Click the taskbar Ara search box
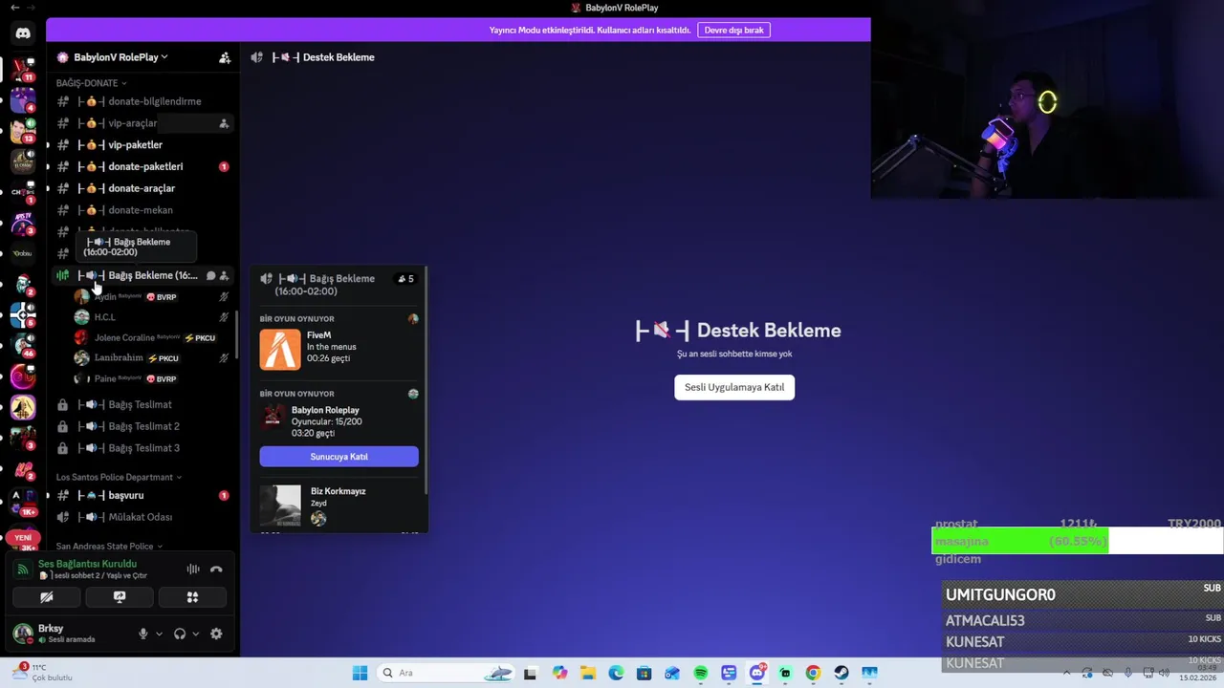The height and width of the screenshot is (688, 1224). 448,673
